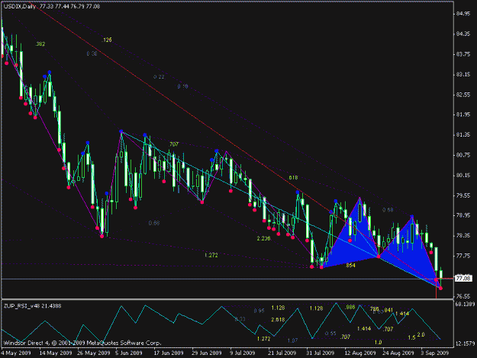Select the 82.55 price axis label
The width and height of the screenshot is (477, 358).
point(463,95)
